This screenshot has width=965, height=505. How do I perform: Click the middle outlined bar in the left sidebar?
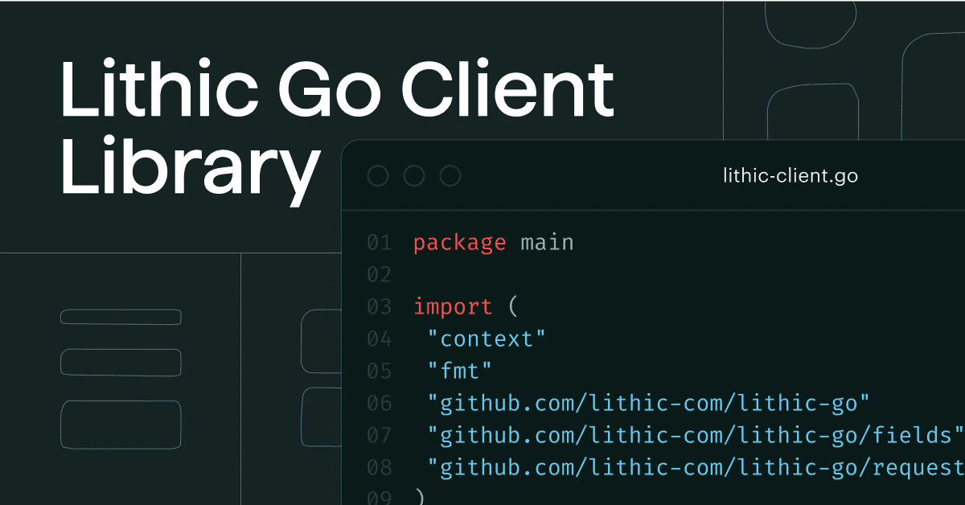pyautogui.click(x=120, y=363)
